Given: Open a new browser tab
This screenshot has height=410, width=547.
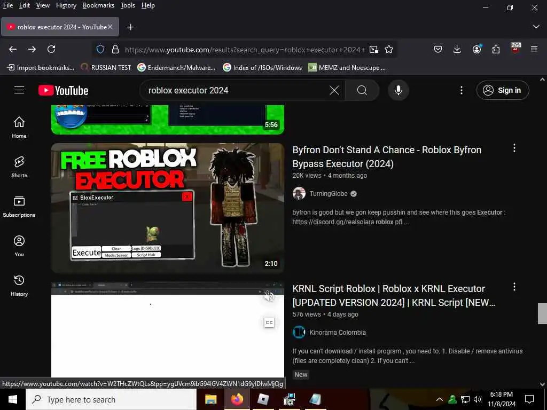Looking at the screenshot, I should coord(130,27).
